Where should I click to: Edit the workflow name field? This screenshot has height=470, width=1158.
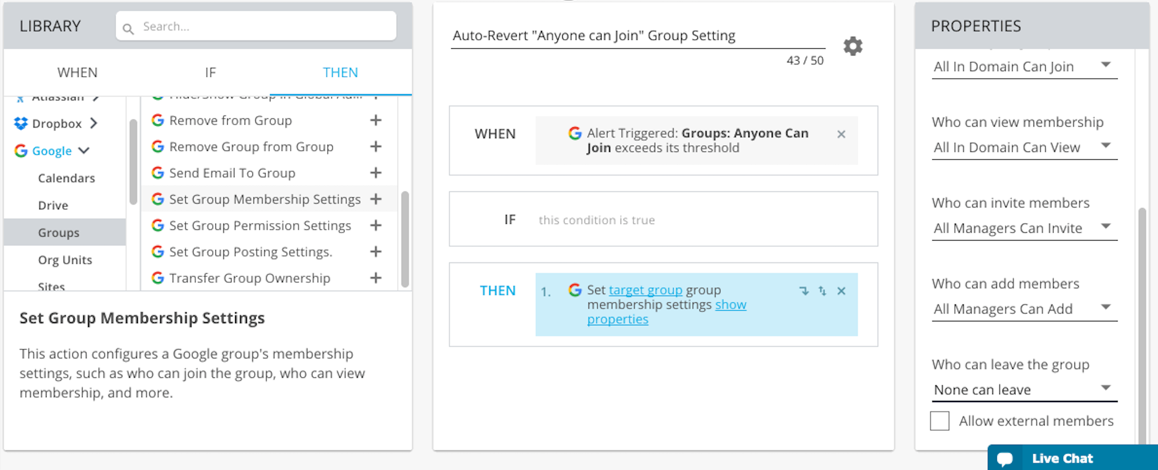(x=638, y=36)
